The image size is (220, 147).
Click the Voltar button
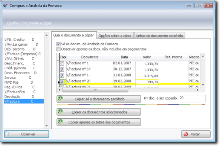pyautogui.click(x=196, y=134)
